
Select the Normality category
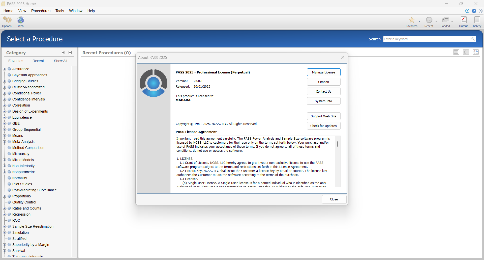pyautogui.click(x=20, y=178)
